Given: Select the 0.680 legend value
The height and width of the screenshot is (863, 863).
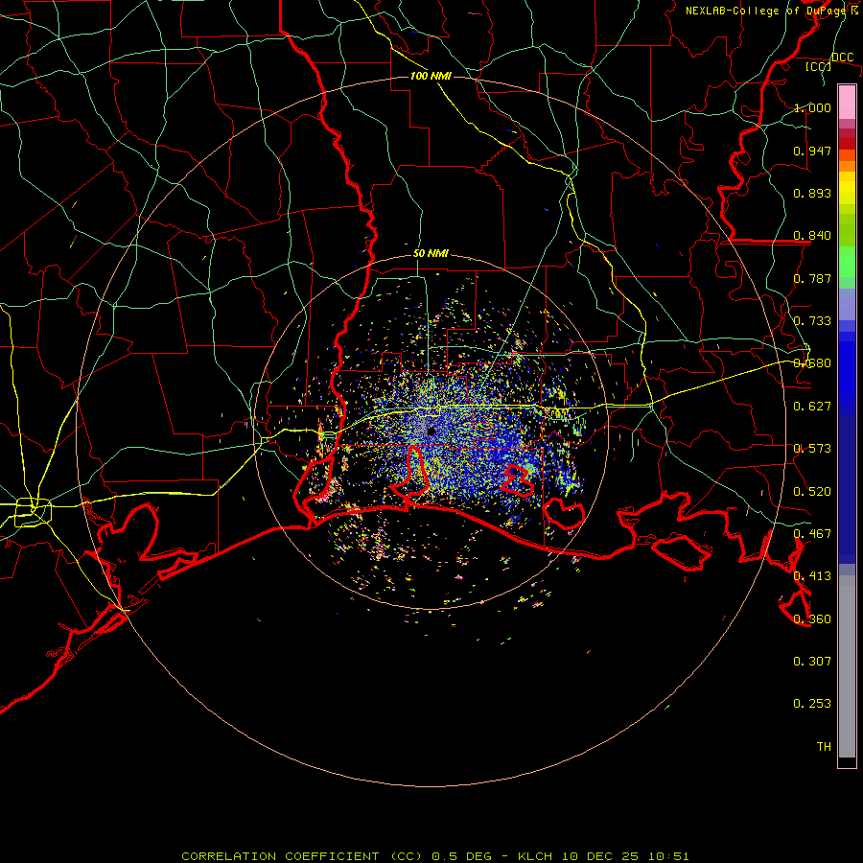Looking at the screenshot, I should [812, 363].
